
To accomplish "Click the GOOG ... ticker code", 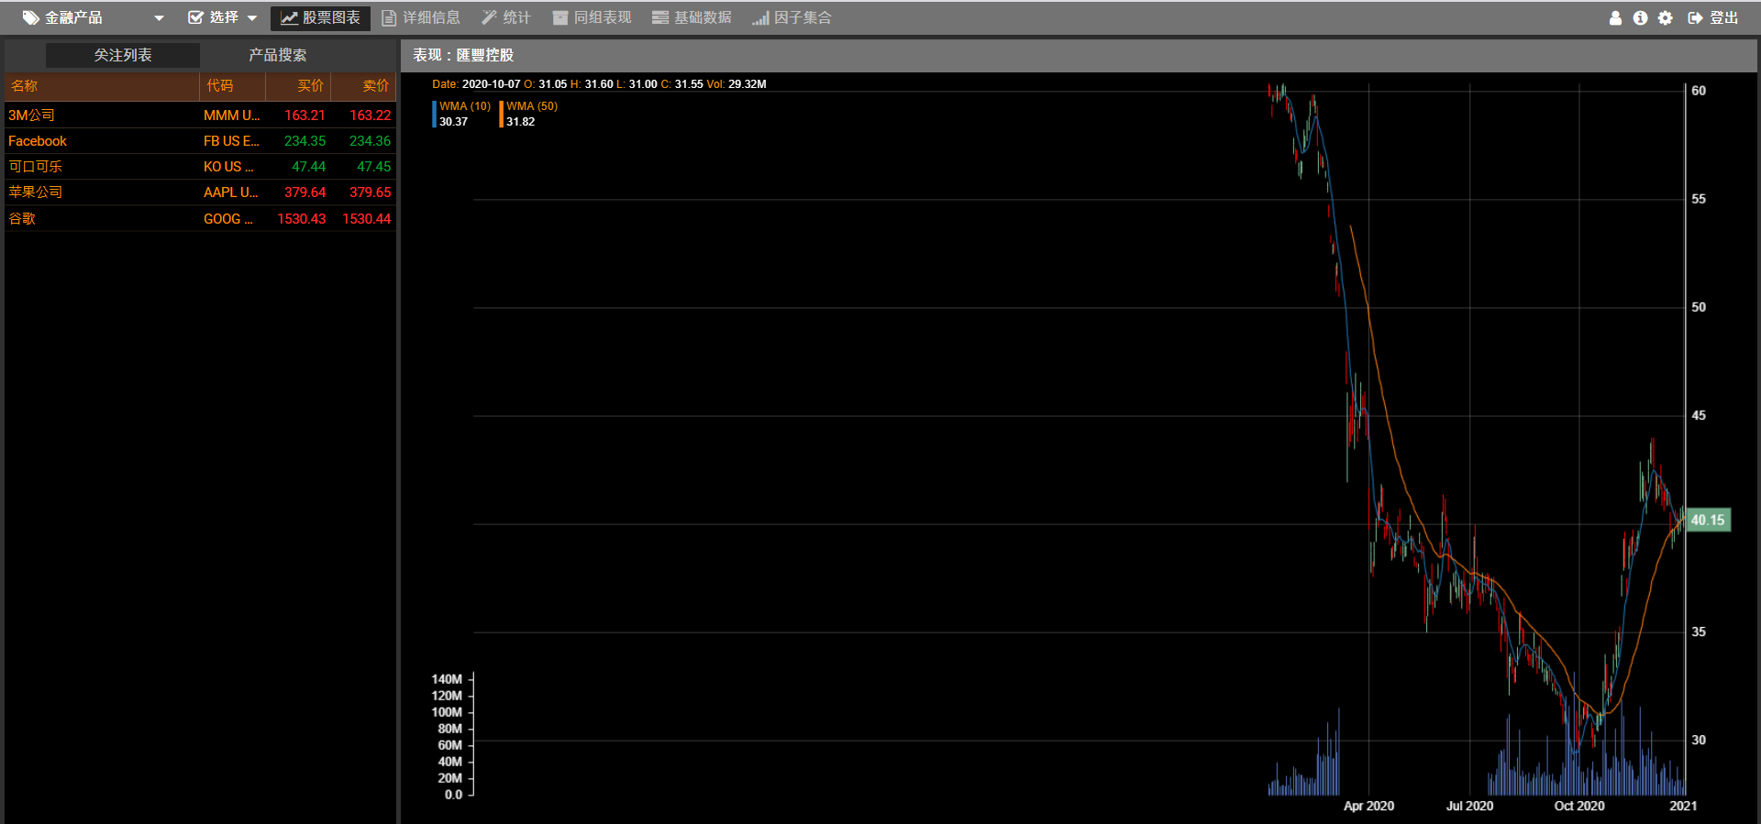I will point(228,219).
